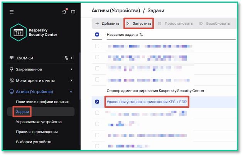The height and width of the screenshot is (156, 243).
Task: Click the Сервер администрирования Kaspersky Security Center group row
Action: (155, 91)
